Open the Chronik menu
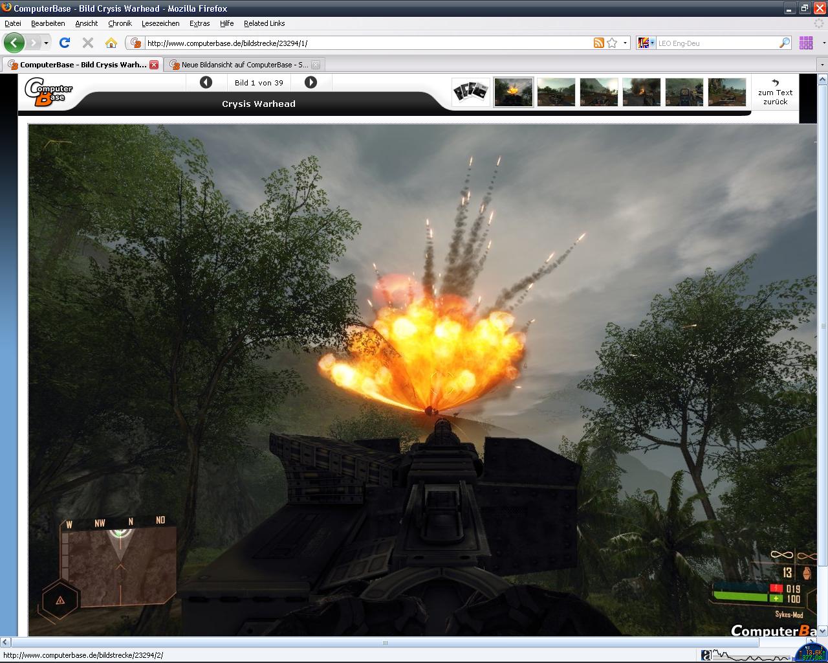This screenshot has height=663, width=828. tap(120, 23)
